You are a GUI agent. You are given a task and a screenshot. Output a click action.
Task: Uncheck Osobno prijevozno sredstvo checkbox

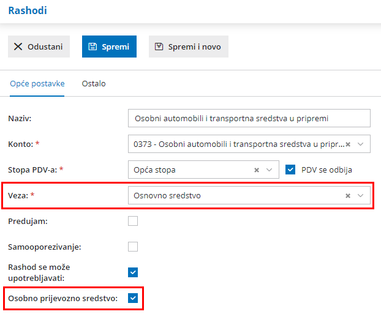point(133,298)
